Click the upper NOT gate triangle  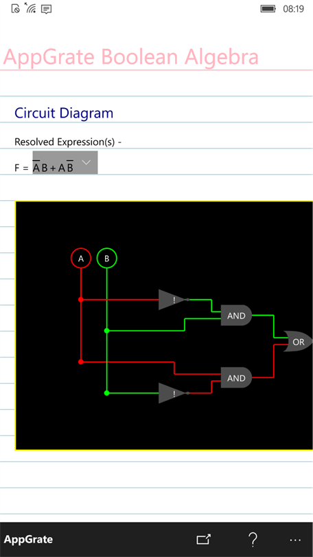tap(172, 299)
